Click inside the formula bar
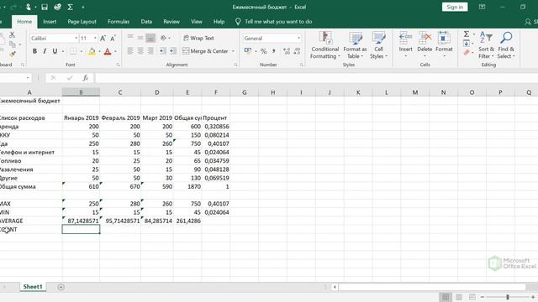538x302 pixels. point(316,78)
